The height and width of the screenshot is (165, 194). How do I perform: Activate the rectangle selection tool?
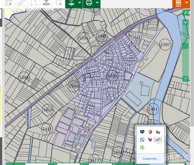[x=58, y=3]
